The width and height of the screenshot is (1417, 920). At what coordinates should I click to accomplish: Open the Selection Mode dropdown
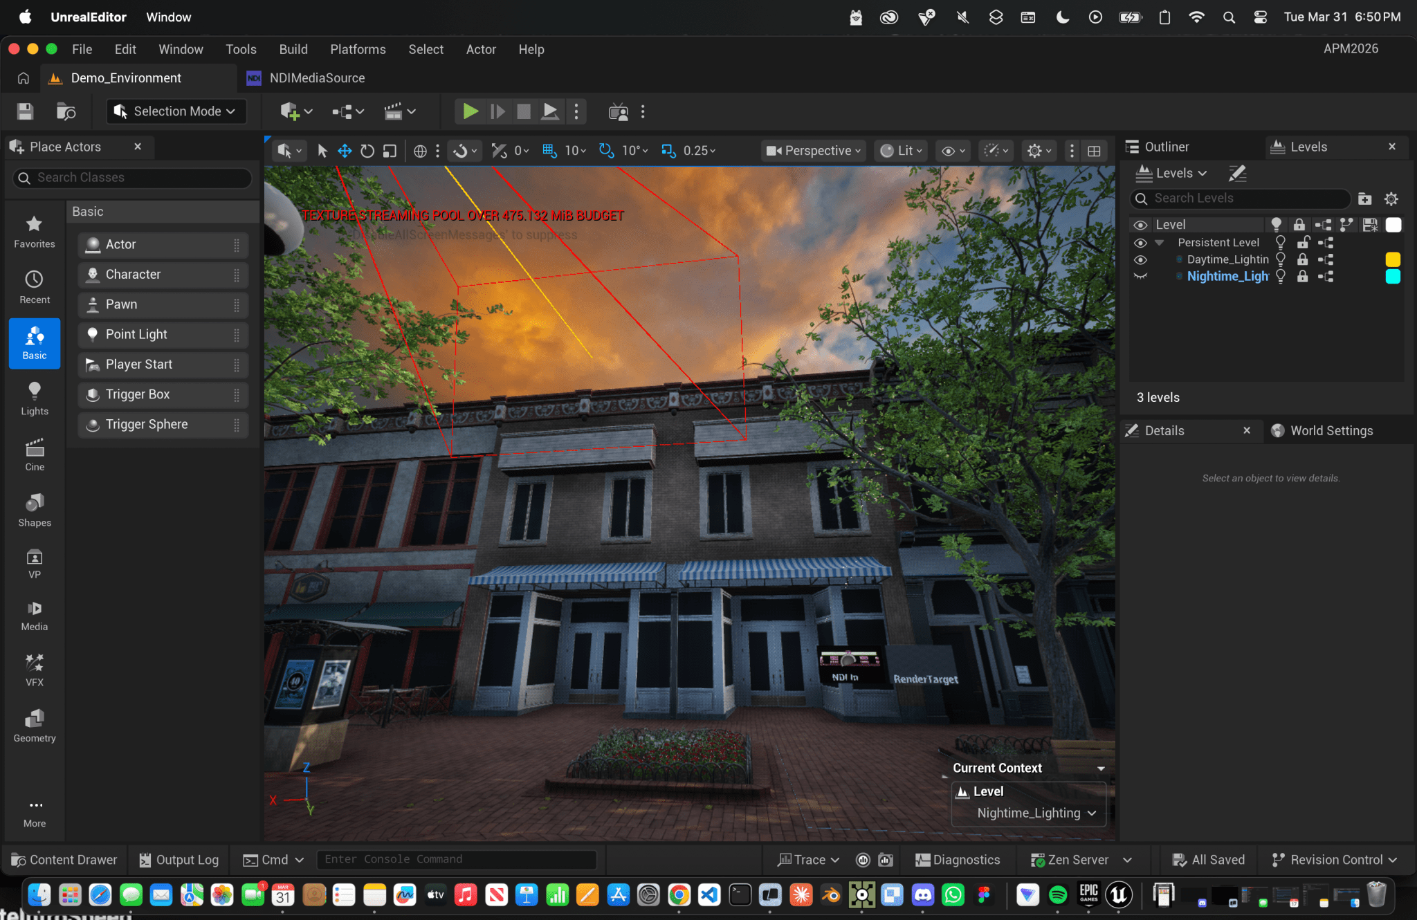click(x=177, y=111)
